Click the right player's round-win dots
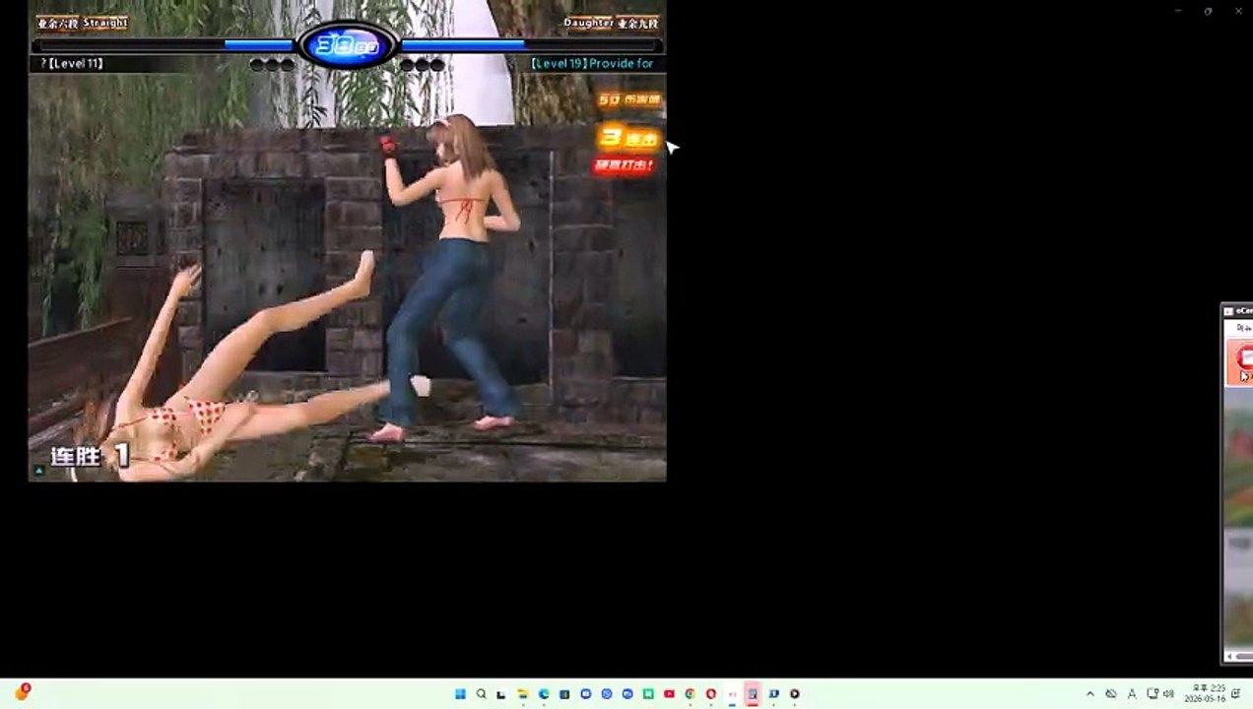1253x709 pixels. pos(422,65)
